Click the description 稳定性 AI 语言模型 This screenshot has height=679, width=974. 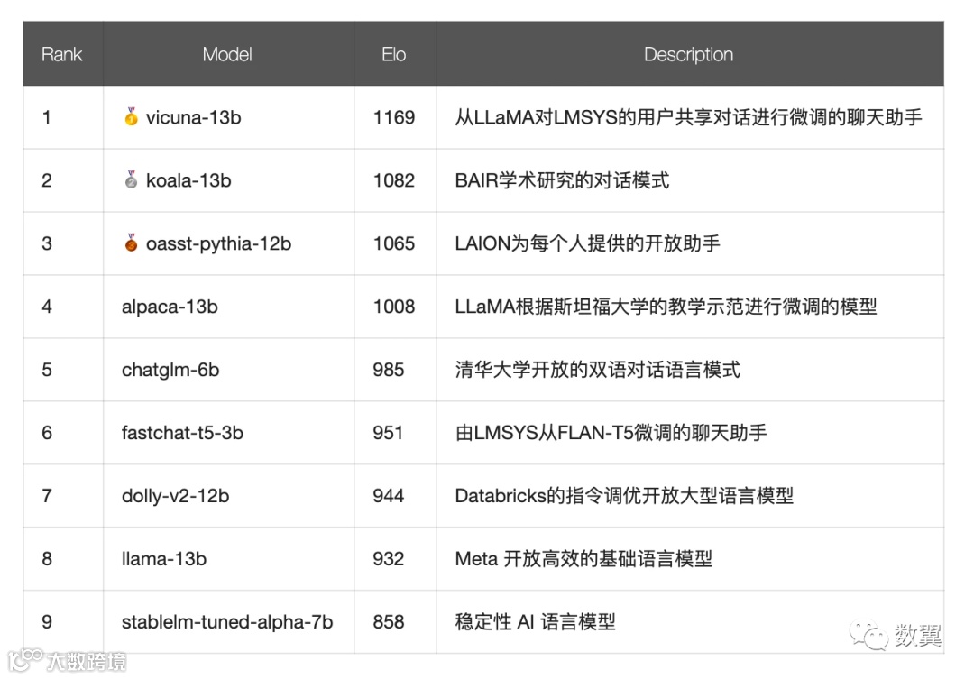click(x=535, y=622)
